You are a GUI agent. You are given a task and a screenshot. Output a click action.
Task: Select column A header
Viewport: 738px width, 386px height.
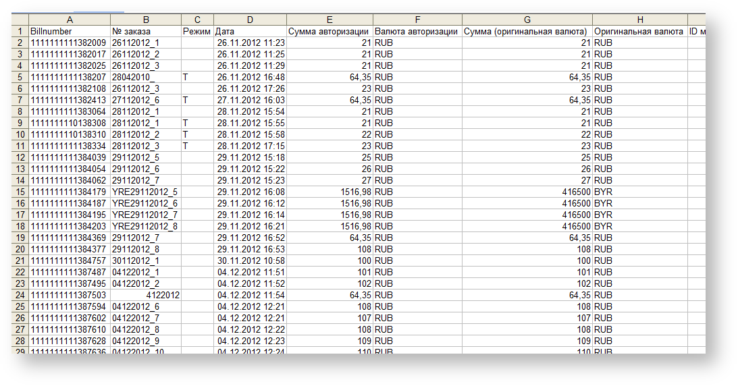70,20
